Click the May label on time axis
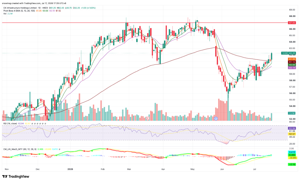Screen dimensions: 300x183 (193, 169)
